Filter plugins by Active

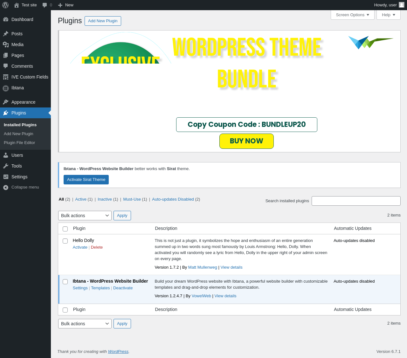tap(81, 199)
